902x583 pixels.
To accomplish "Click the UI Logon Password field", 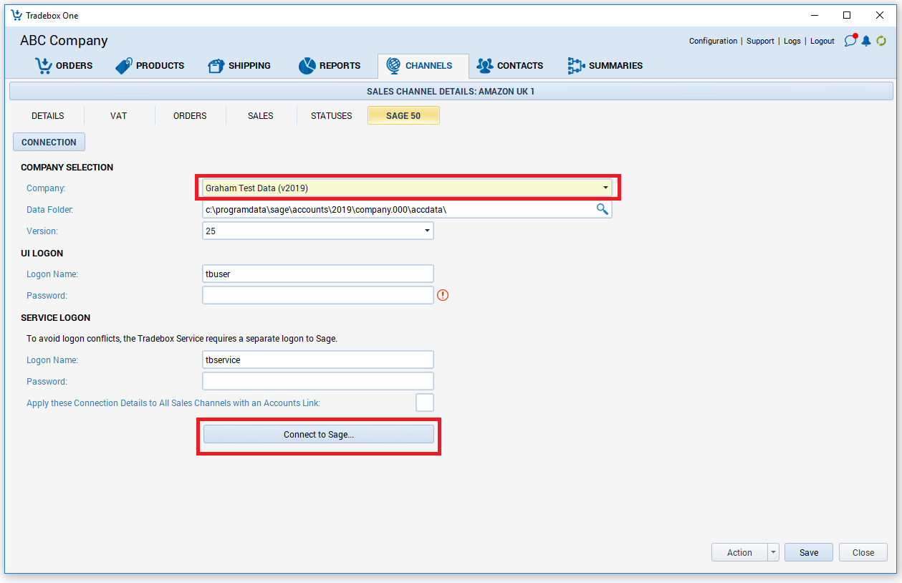I will click(x=318, y=295).
